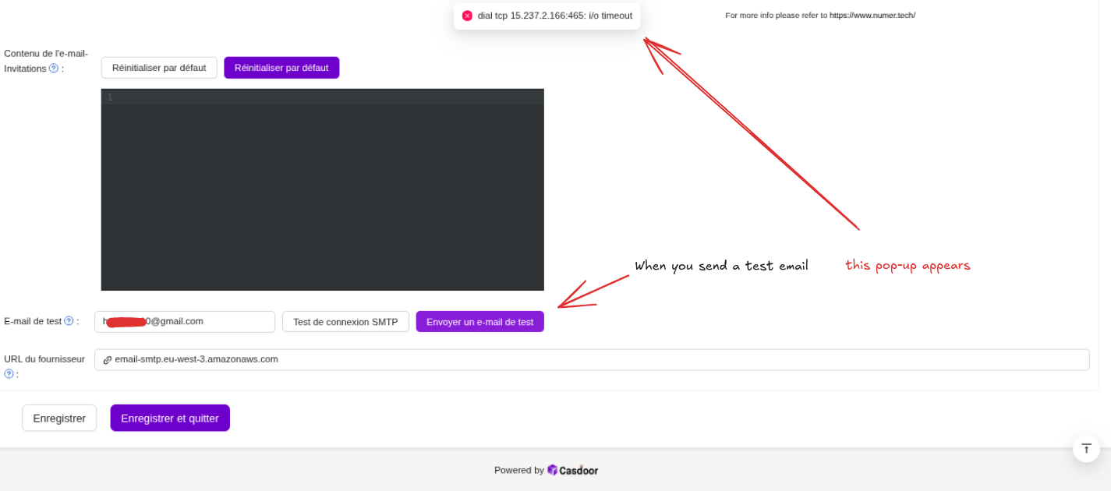Click the red error icon in the timeout notification
Screen dimensions: 1111x491
(x=467, y=16)
